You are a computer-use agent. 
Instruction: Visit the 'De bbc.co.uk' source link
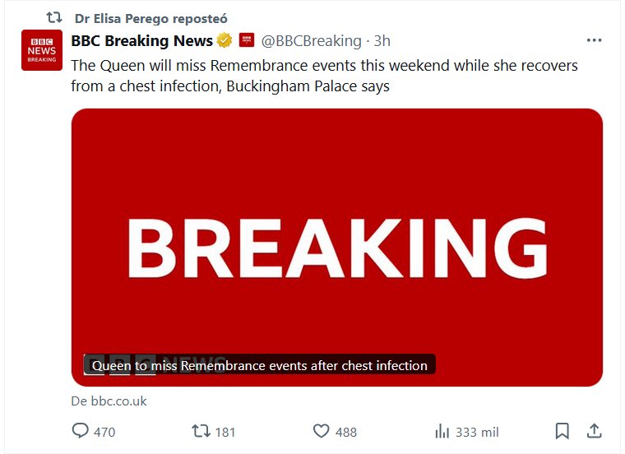tap(109, 401)
